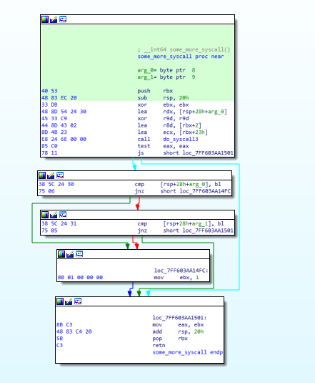Click opcode byte 'C3' beside retn
Screen dimensions: 315x383
pyautogui.click(x=60, y=345)
